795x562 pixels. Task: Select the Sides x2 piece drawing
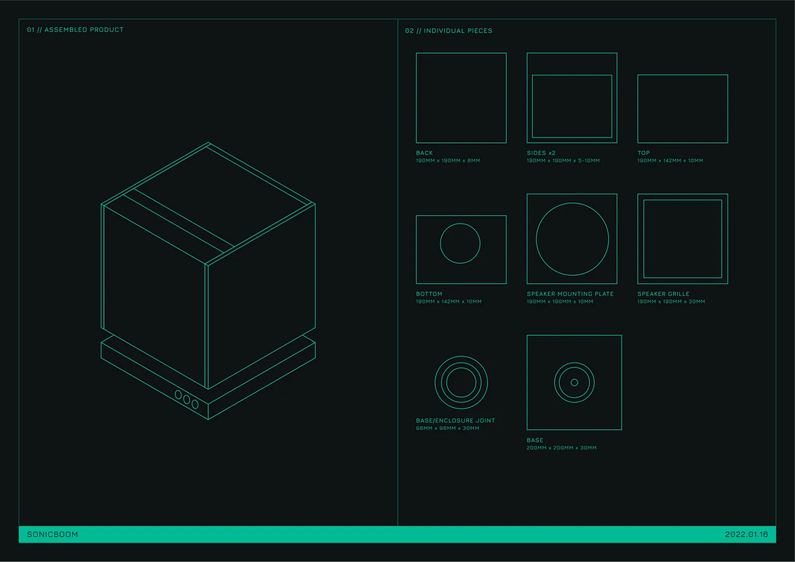coord(572,98)
